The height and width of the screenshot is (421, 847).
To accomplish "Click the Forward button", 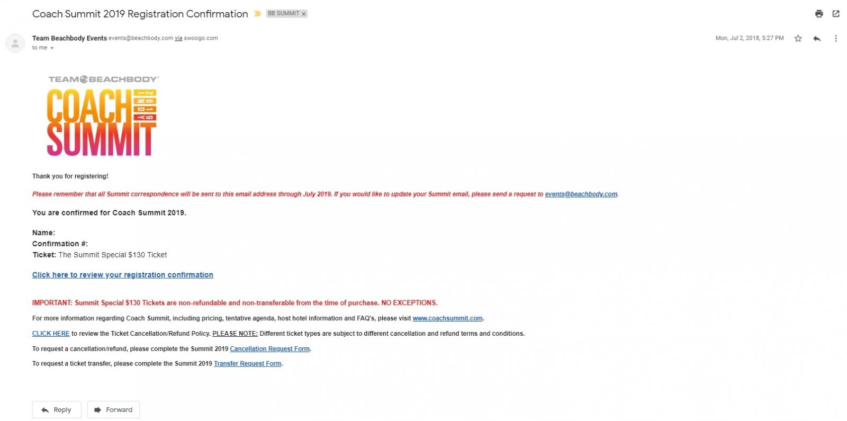I will pos(113,409).
